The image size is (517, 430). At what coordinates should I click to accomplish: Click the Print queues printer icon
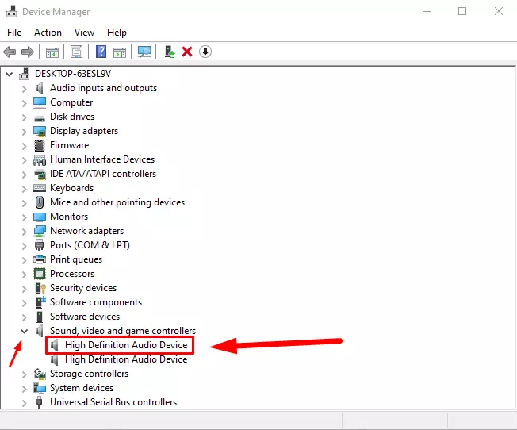click(40, 259)
